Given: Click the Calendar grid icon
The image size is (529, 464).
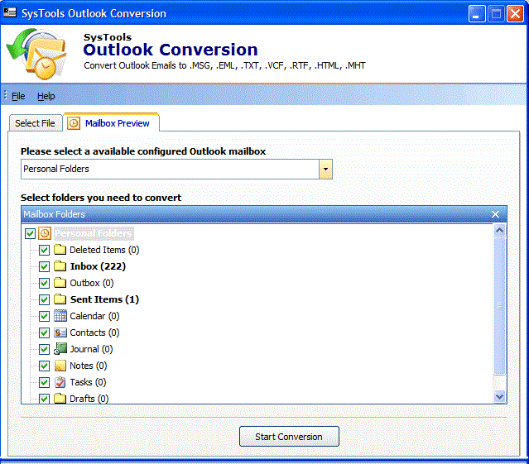Looking at the screenshot, I should 60,316.
